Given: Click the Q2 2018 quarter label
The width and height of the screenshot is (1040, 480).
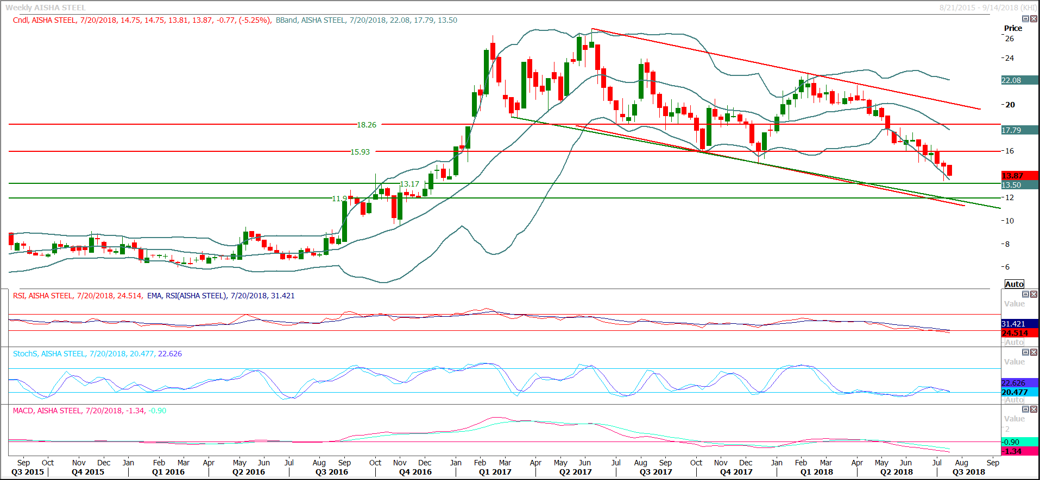Looking at the screenshot, I should (x=897, y=472).
